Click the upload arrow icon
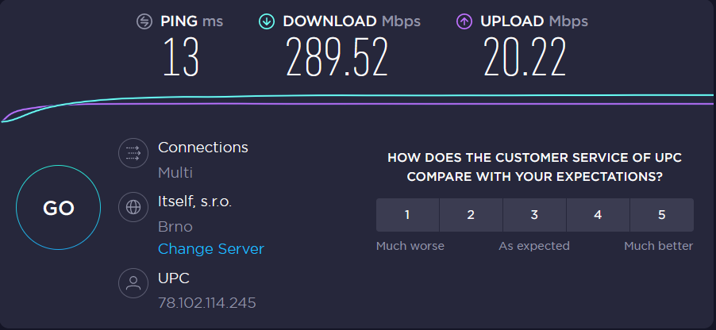 tap(464, 21)
